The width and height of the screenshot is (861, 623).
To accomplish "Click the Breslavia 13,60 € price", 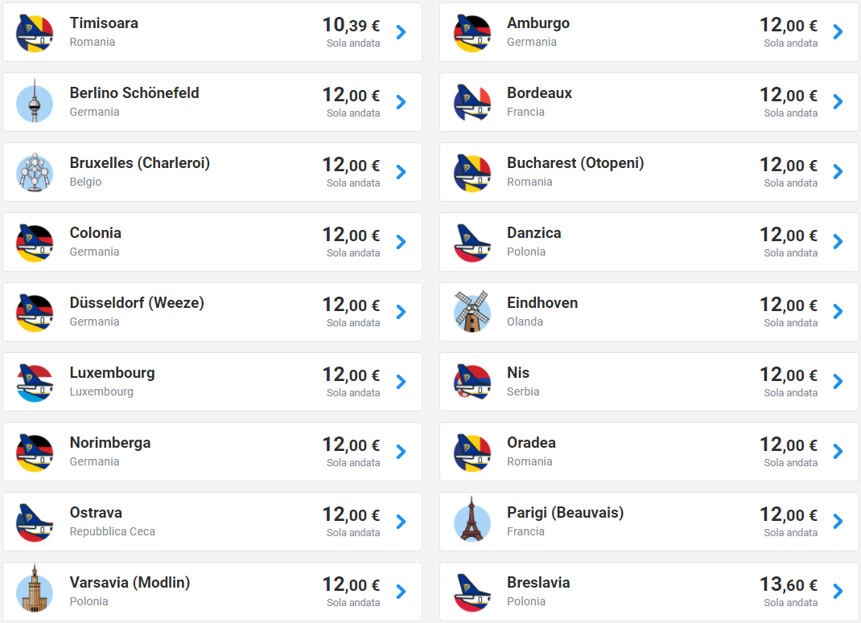I will tap(789, 584).
